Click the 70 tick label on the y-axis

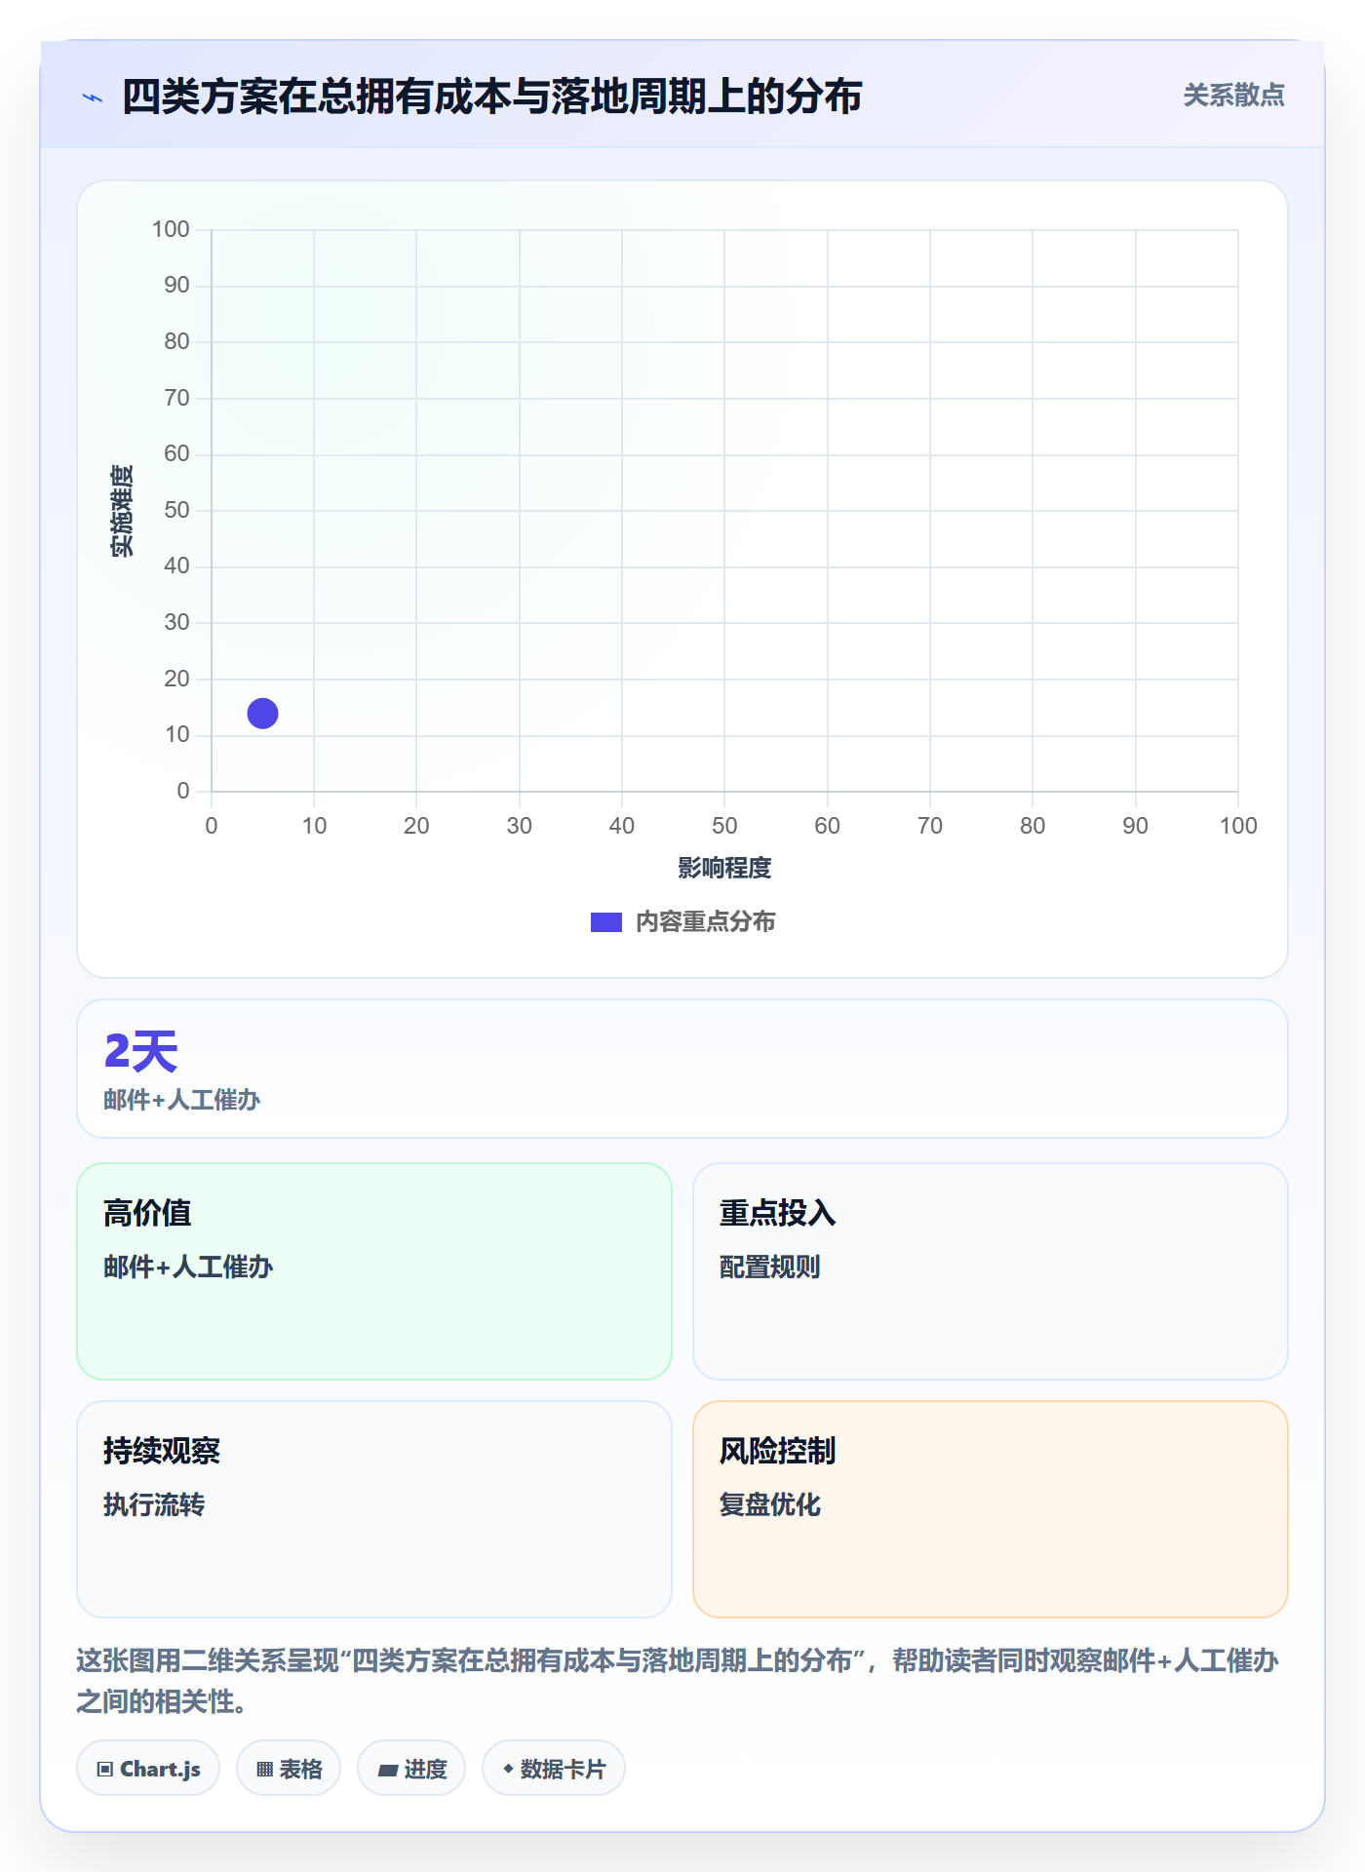(x=176, y=398)
